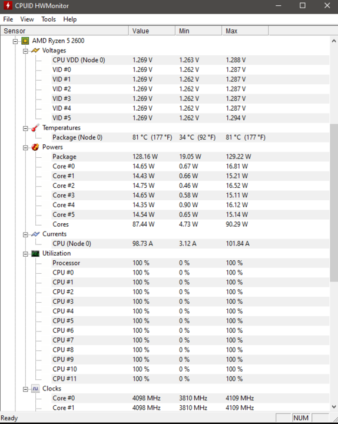Click the Currents wave icon
This screenshot has height=424, width=338.
(35, 234)
